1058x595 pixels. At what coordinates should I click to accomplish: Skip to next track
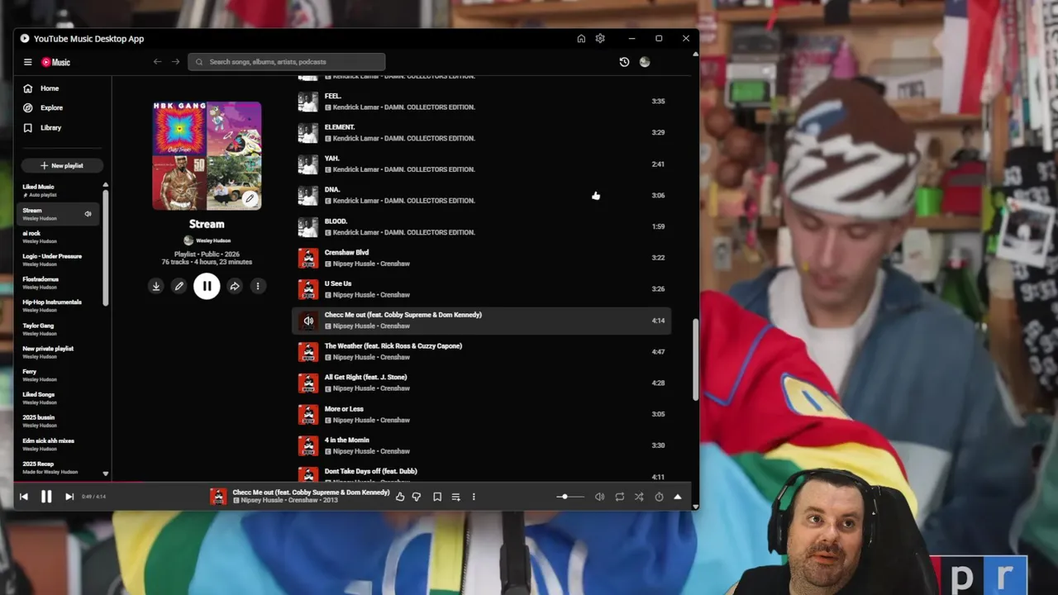[x=69, y=497]
